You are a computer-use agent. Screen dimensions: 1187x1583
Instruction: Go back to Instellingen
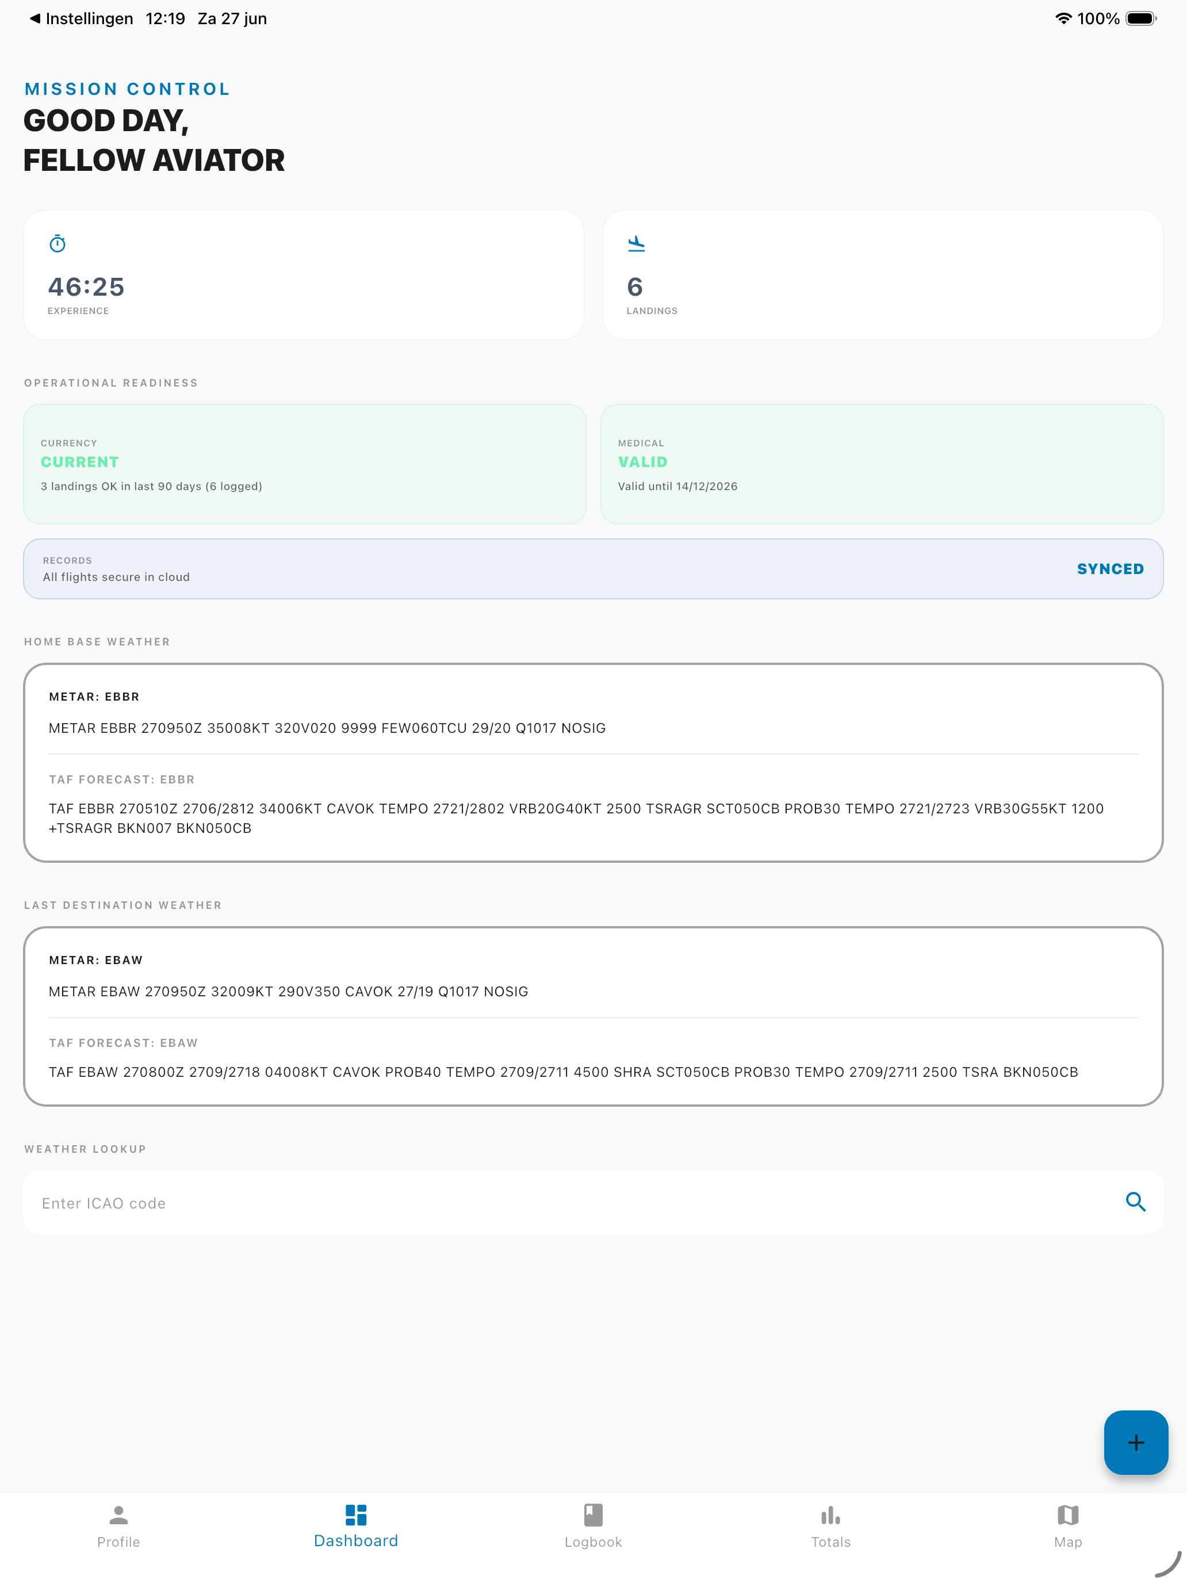(81, 18)
